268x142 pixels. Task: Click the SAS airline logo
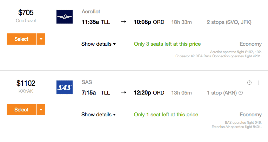[x=65, y=88]
